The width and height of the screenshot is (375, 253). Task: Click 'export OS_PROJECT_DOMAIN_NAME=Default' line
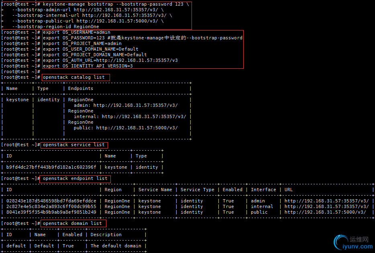pos(95,55)
